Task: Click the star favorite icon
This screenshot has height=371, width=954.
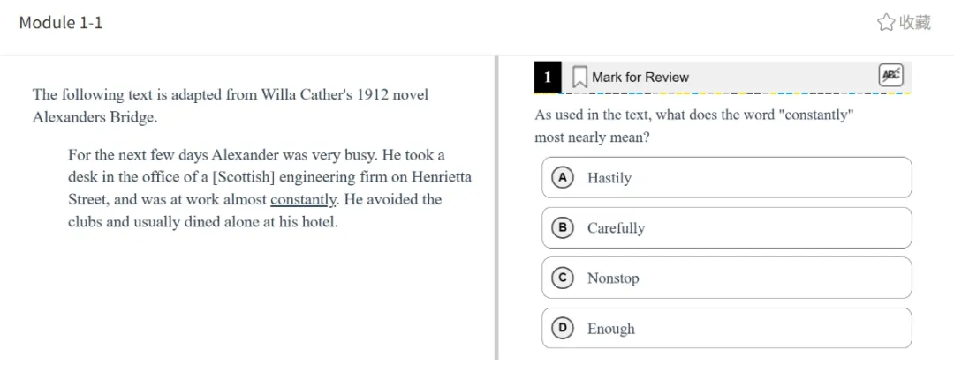Action: click(885, 23)
